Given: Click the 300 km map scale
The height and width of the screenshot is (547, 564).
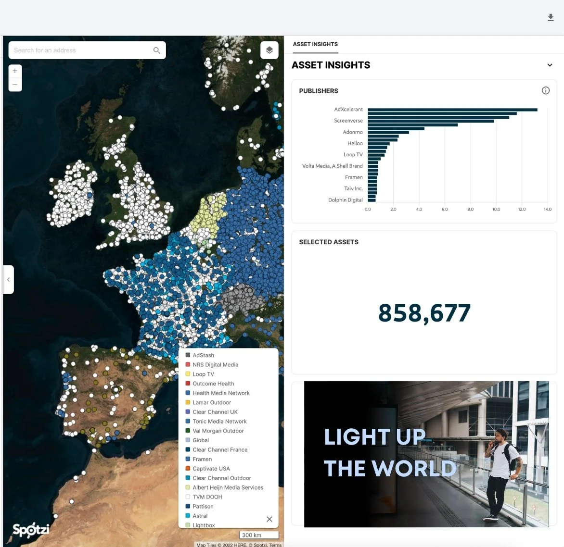Looking at the screenshot, I should [x=259, y=535].
